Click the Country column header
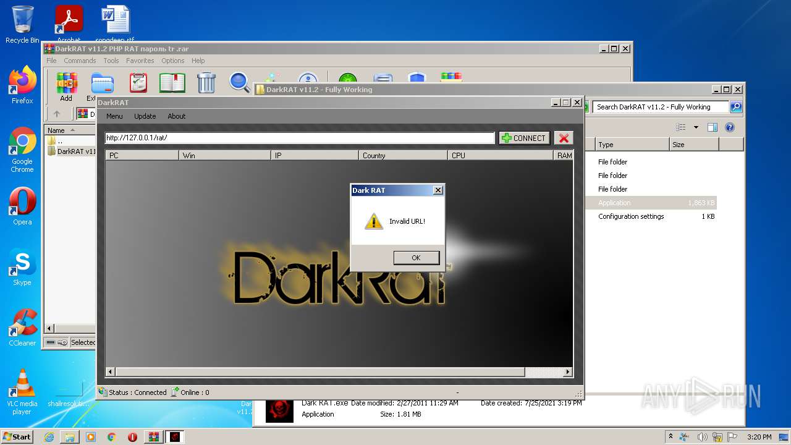 pos(403,155)
